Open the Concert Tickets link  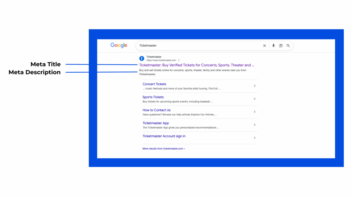[154, 84]
